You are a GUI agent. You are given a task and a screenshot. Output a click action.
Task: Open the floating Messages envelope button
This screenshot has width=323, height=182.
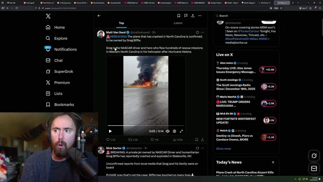pyautogui.click(x=314, y=169)
